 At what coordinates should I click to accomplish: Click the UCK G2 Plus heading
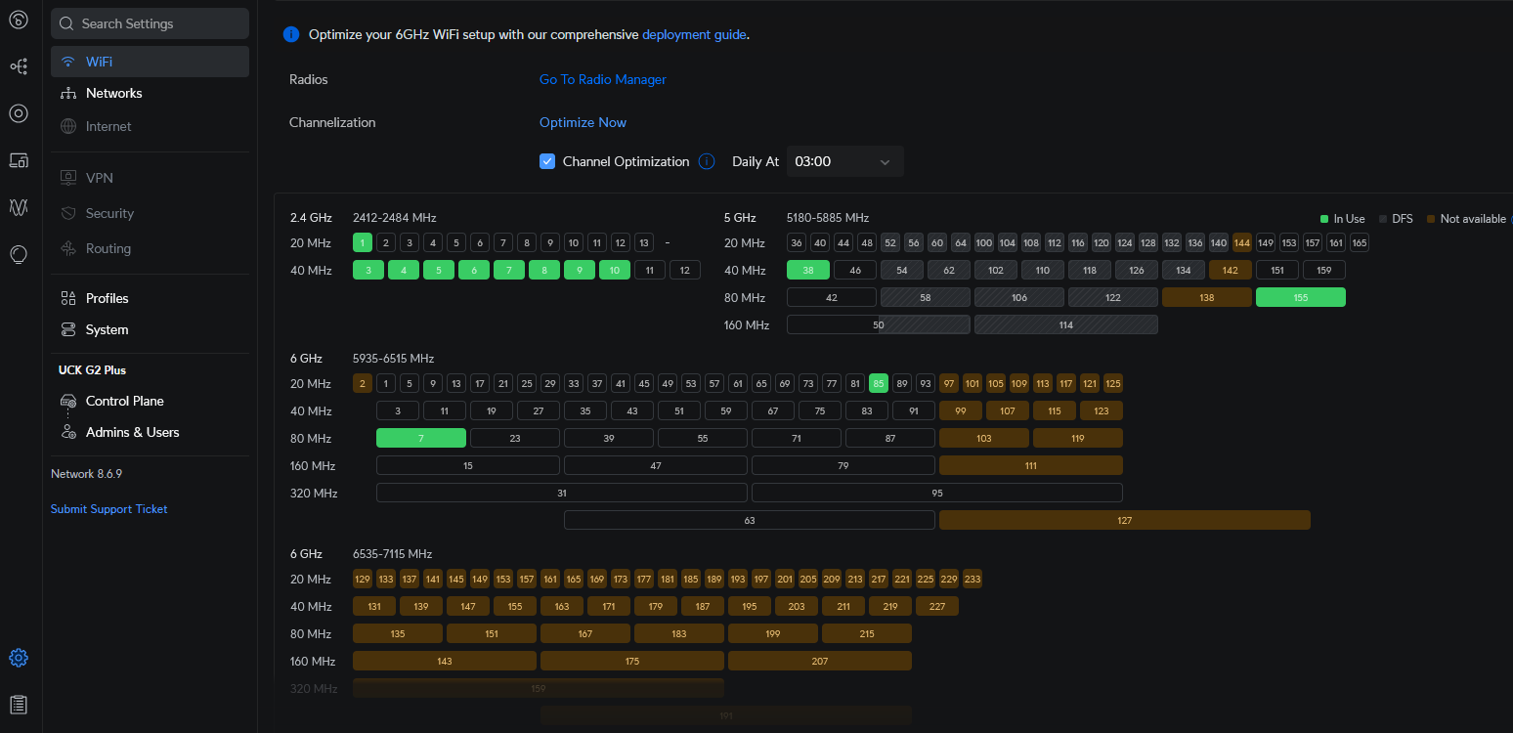[x=92, y=370]
